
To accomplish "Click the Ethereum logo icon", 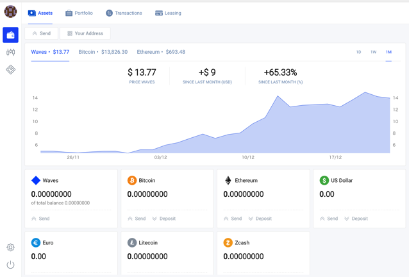I will tap(228, 180).
